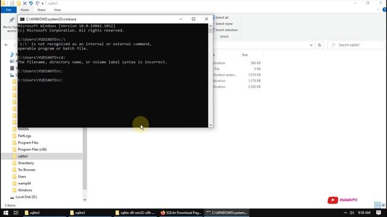387x217 pixels.
Task: Switch to large icons view layout icon
Action: click(x=383, y=205)
